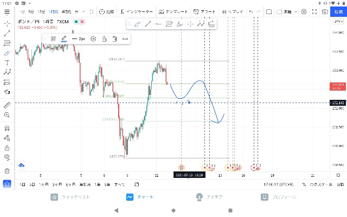Switch to the ウォッチリスト tab
This screenshot has width=347, height=217.
point(70,197)
